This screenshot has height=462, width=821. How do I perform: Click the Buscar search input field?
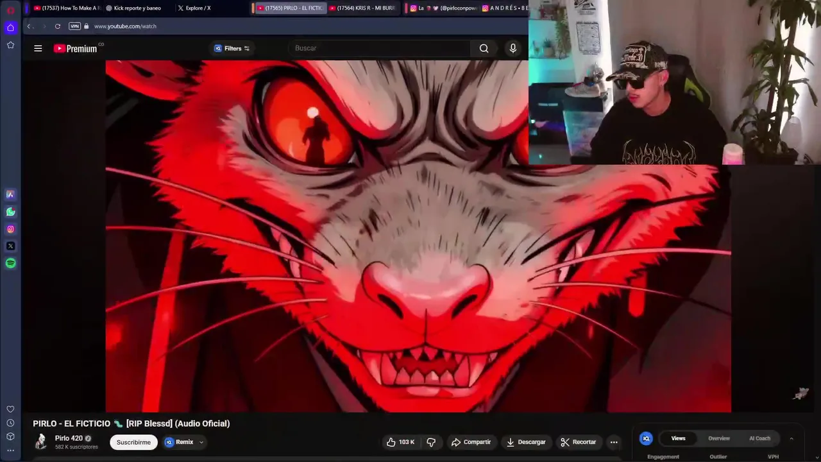click(380, 48)
